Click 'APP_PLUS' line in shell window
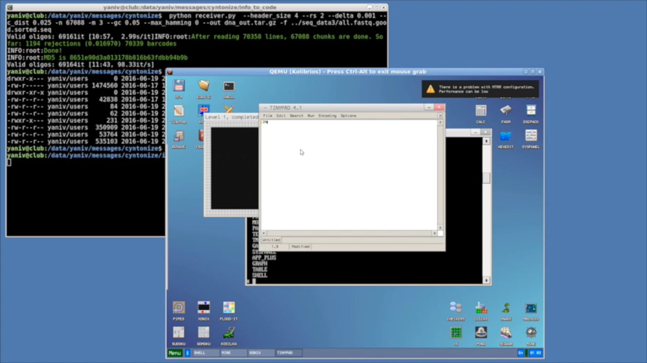 pyautogui.click(x=264, y=257)
